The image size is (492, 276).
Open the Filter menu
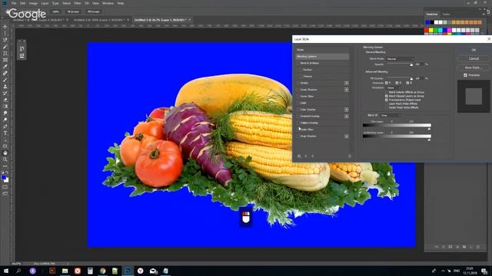(78, 3)
